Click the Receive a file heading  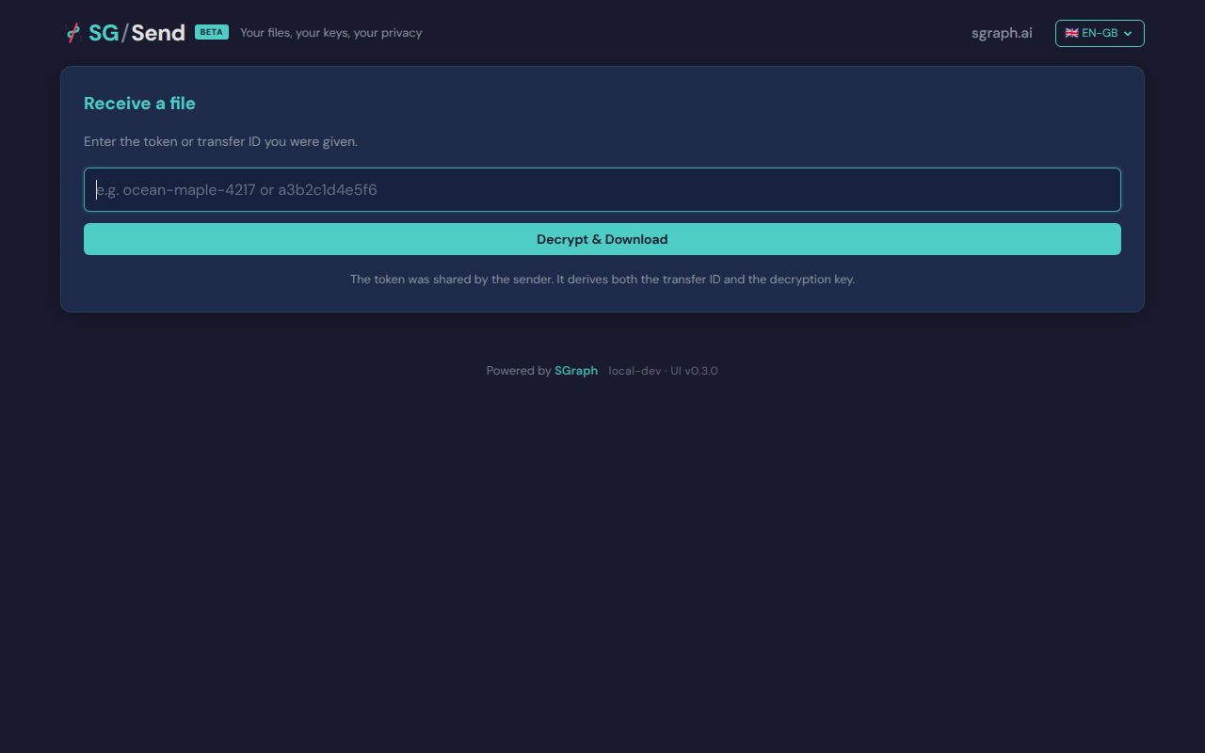(138, 104)
